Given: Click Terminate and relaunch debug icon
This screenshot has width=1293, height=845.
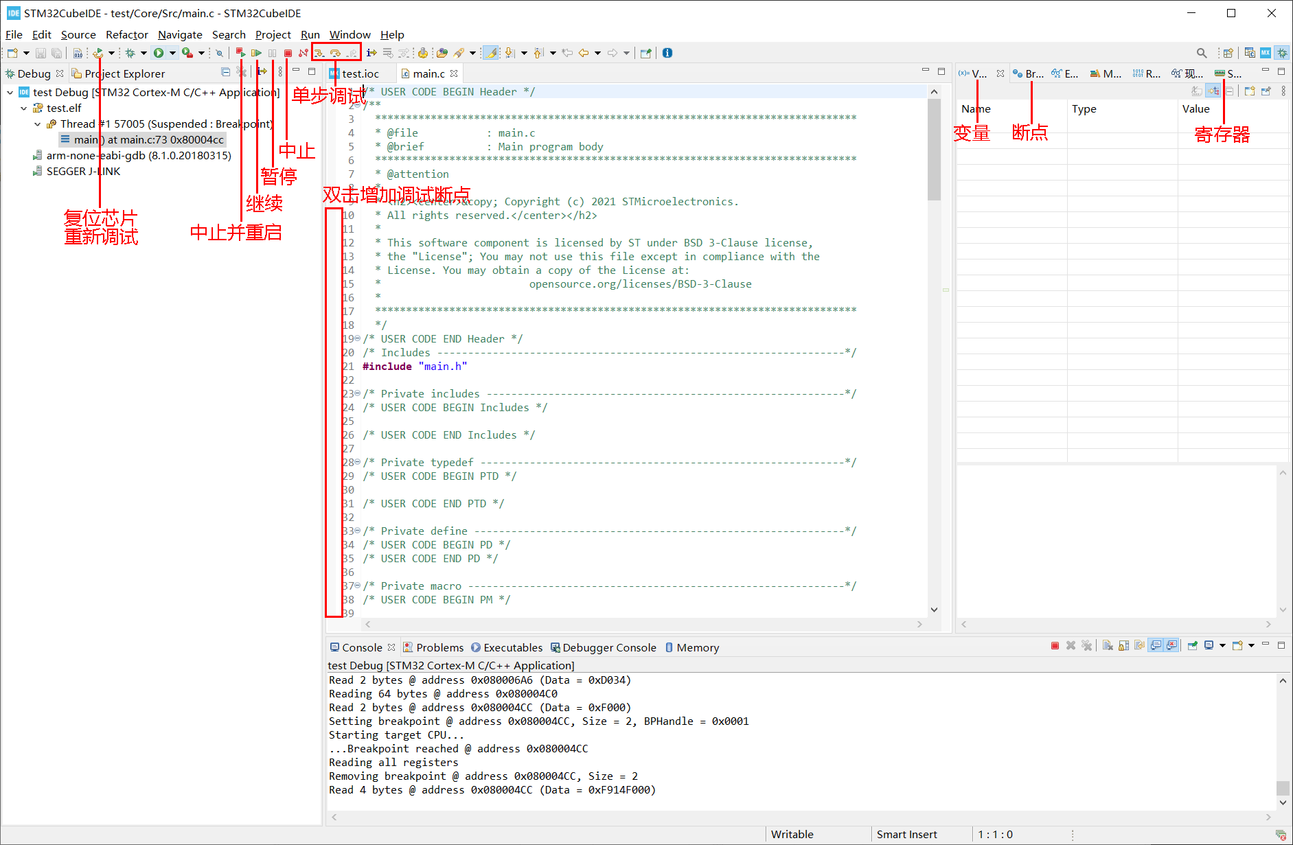Looking at the screenshot, I should click(240, 53).
